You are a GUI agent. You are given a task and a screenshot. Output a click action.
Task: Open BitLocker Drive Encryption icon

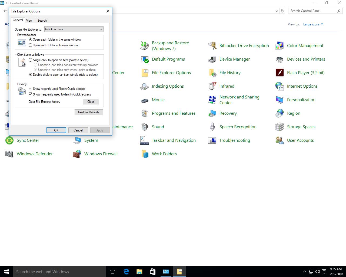[x=212, y=46]
